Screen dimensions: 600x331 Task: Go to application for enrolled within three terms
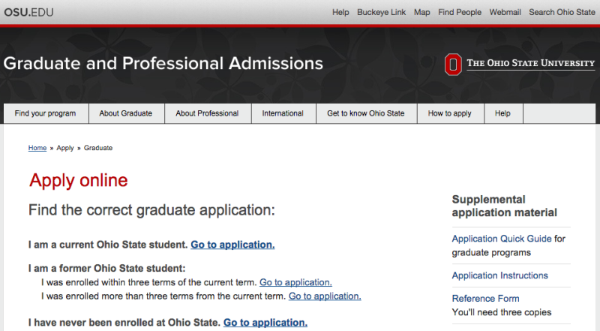point(295,282)
